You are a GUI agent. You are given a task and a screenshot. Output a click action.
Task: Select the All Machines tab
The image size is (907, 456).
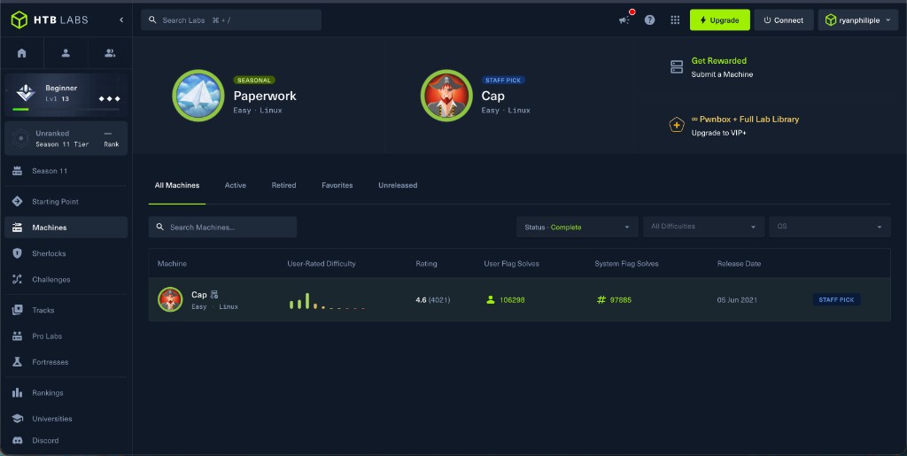pos(177,186)
